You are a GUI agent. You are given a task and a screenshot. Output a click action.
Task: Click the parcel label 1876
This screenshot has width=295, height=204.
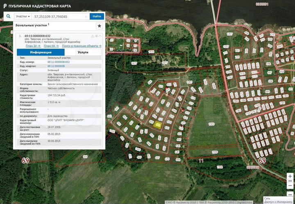click(x=151, y=52)
